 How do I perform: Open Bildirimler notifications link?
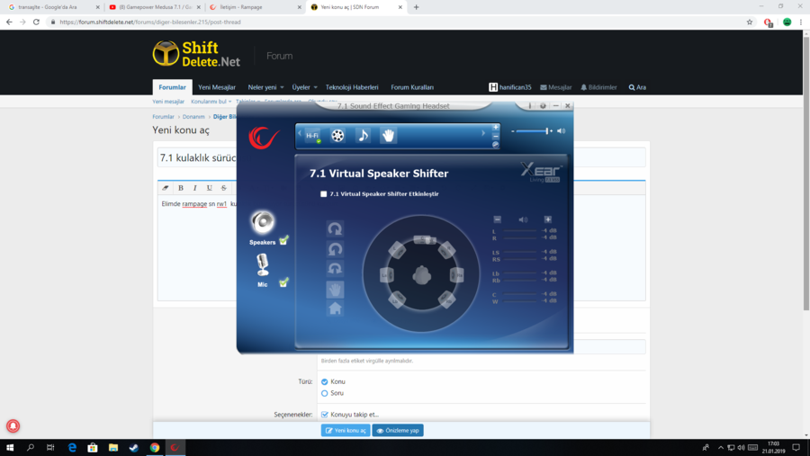(x=598, y=87)
